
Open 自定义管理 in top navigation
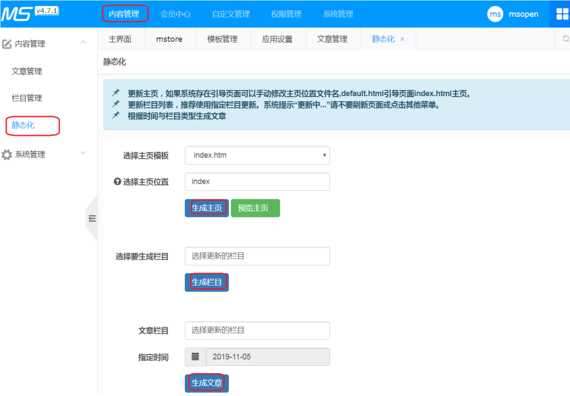tap(231, 14)
